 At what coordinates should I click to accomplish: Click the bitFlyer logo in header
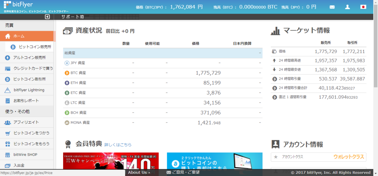pos(18,4)
